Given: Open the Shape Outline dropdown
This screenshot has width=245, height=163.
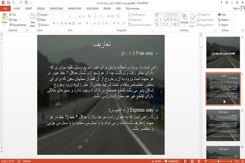Looking at the screenshot, I should [x=206, y=20].
